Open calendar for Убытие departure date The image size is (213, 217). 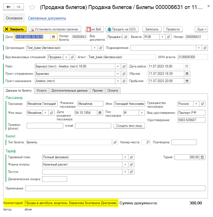tap(187, 74)
